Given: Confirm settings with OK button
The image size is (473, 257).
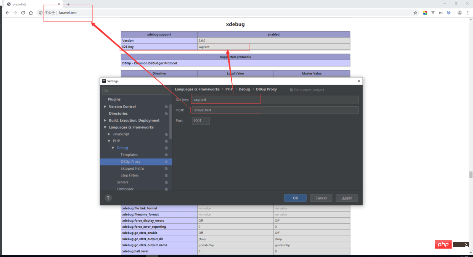Looking at the screenshot, I should pos(295,198).
